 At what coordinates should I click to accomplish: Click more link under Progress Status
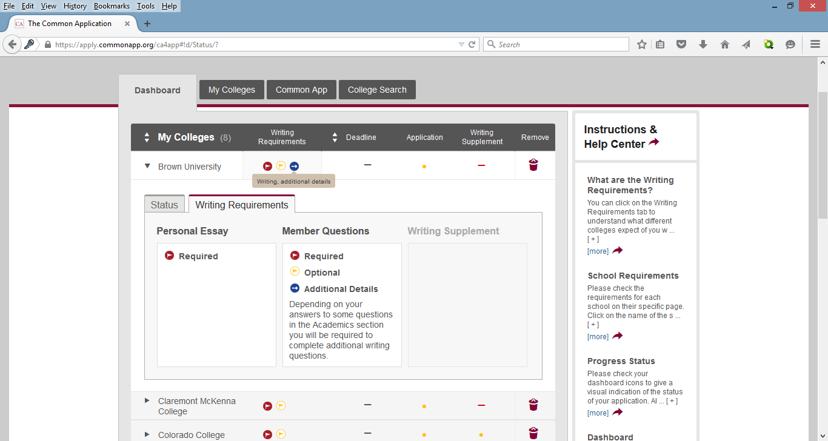[x=598, y=413]
